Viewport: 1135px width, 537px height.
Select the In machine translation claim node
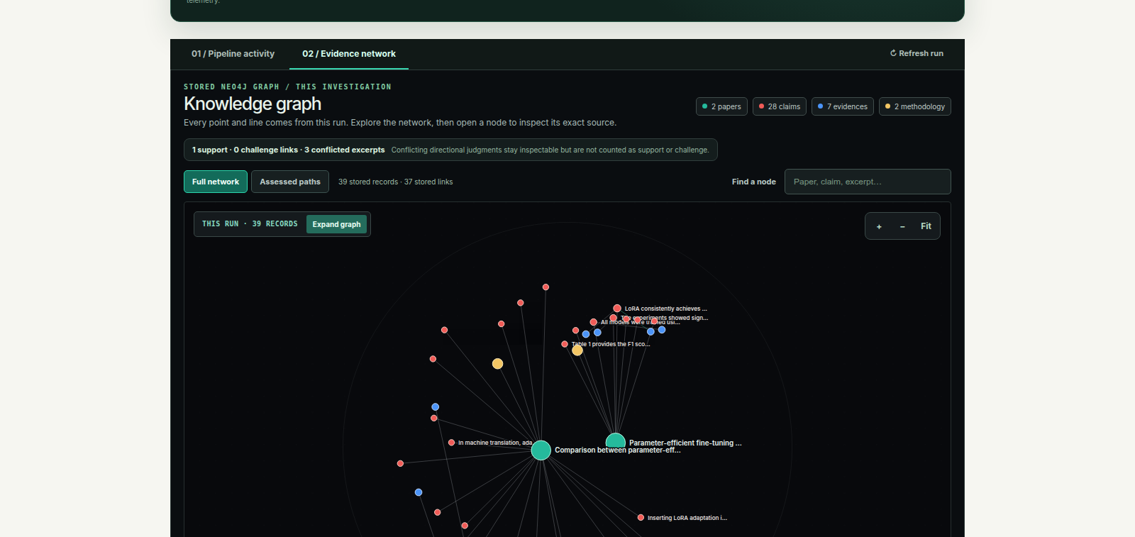452,443
